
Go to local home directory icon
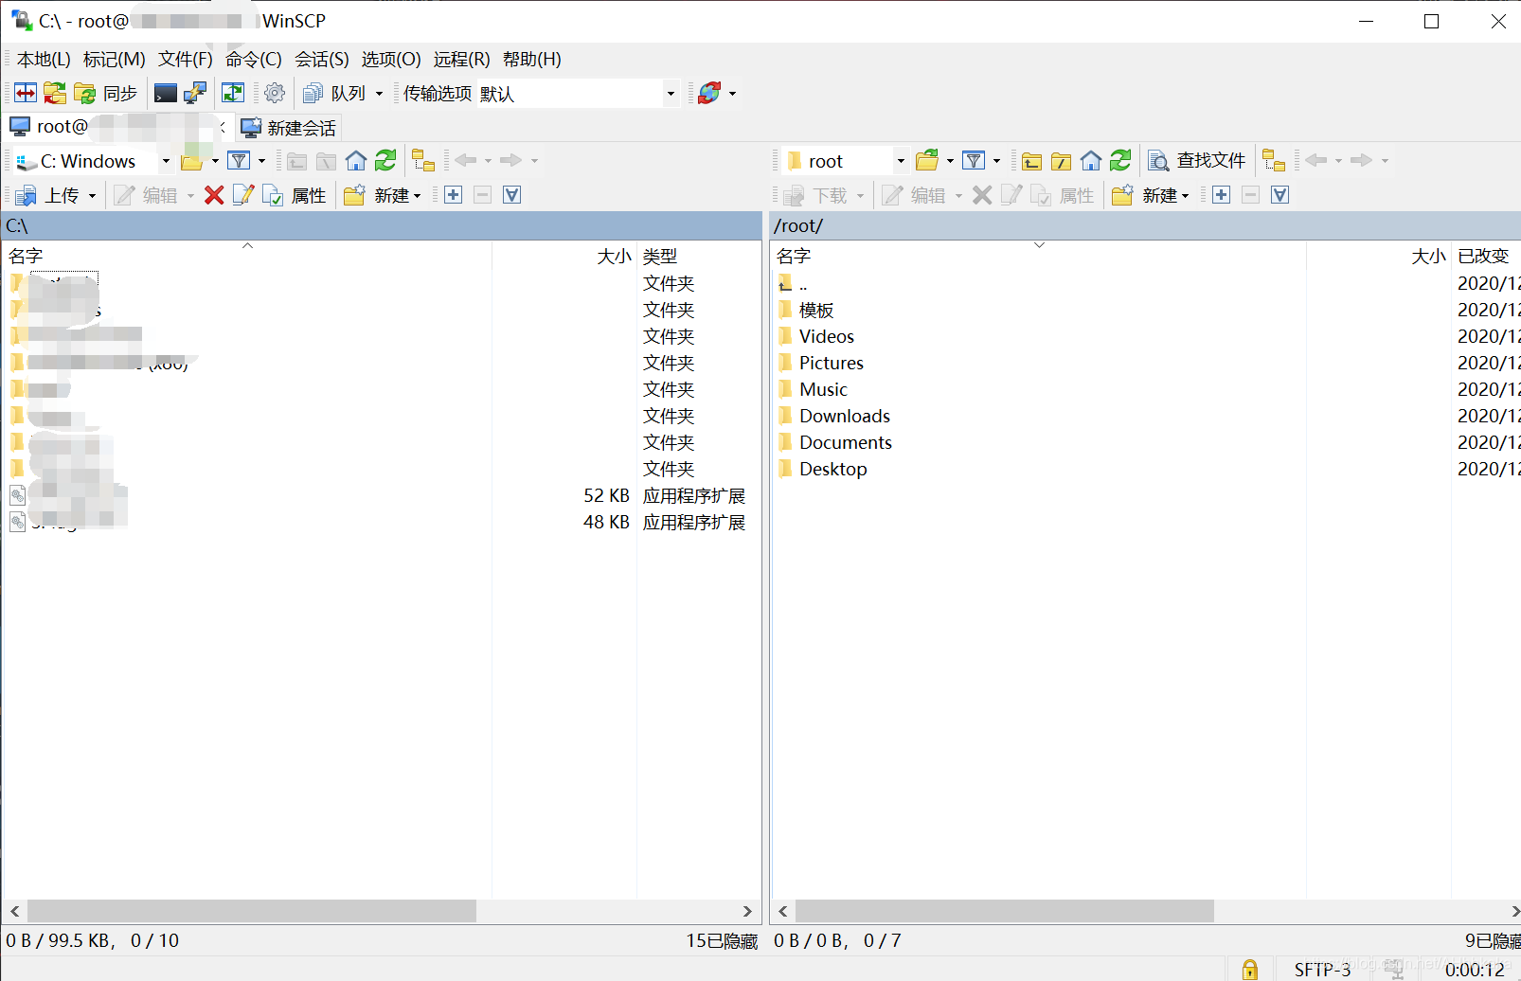coord(356,161)
